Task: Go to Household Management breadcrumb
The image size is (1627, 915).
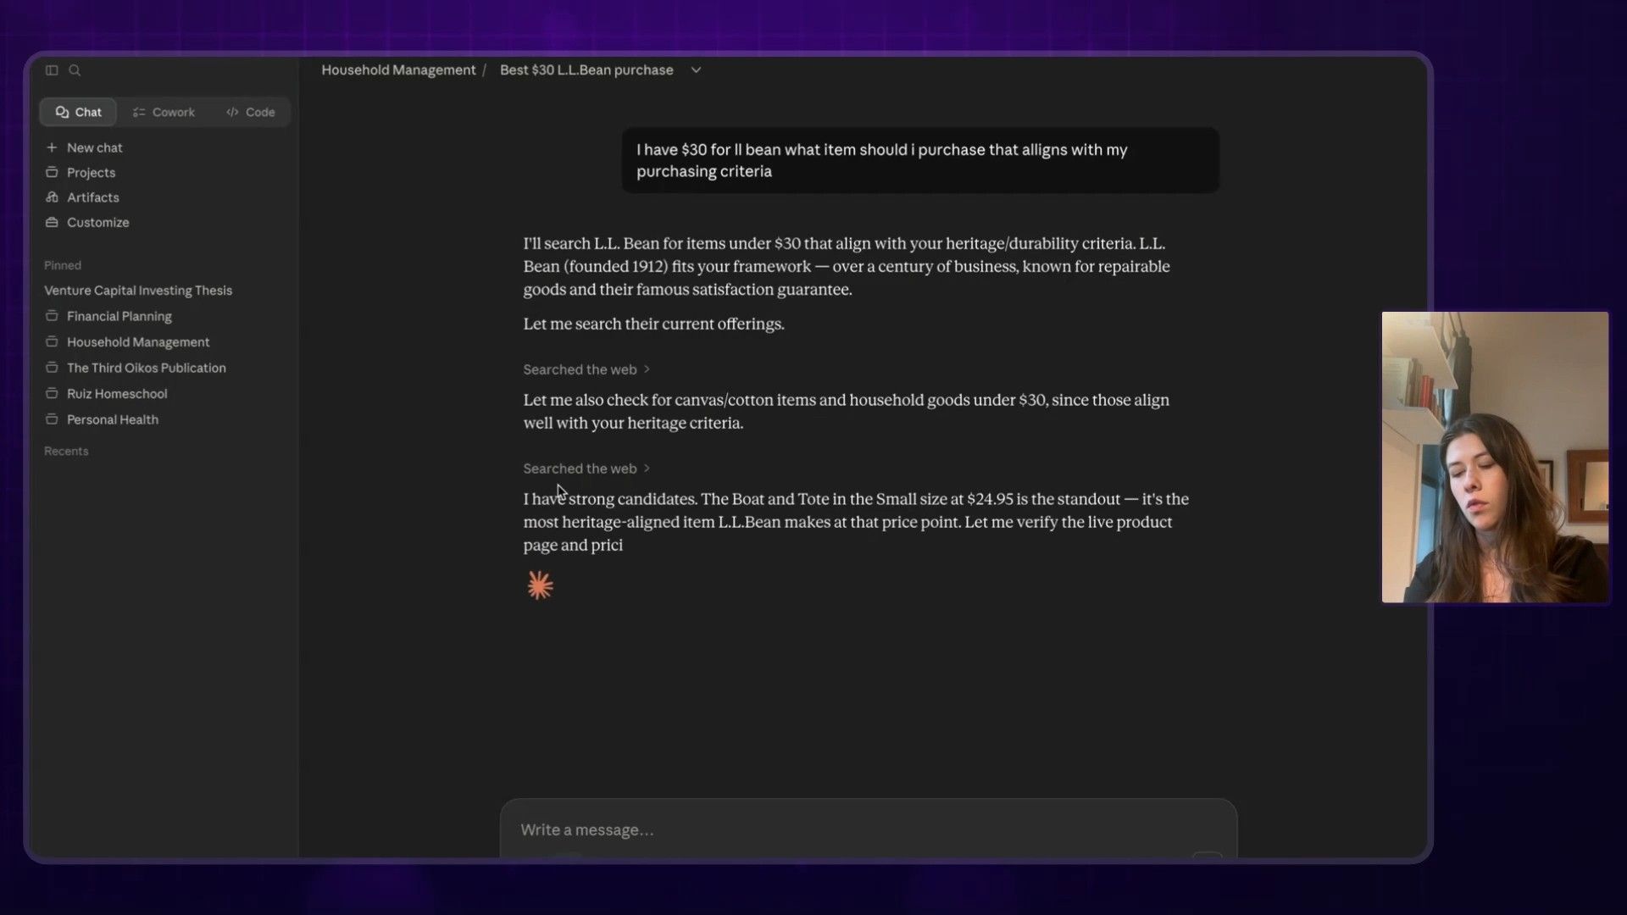Action: 398,70
